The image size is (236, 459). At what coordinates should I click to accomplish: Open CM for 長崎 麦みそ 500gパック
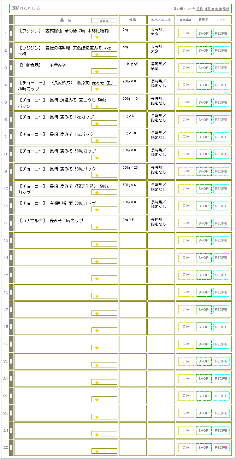186,171
